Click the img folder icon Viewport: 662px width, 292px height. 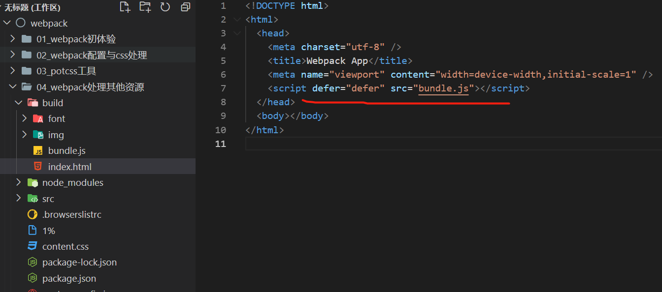click(38, 135)
